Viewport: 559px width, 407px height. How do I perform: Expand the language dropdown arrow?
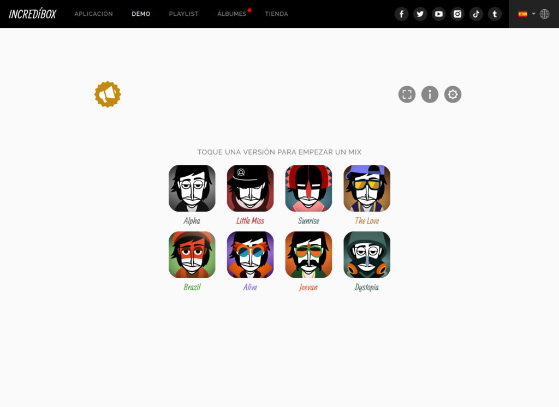534,14
